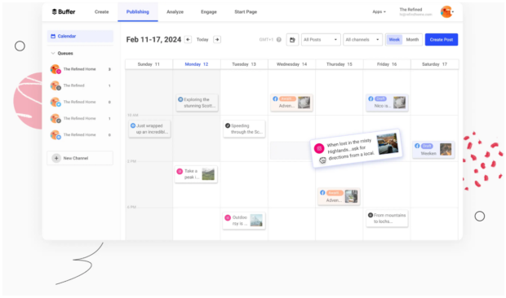Open the 'Outdoo rsy is...' post on Tuesday
The width and height of the screenshot is (506, 298).
244,221
